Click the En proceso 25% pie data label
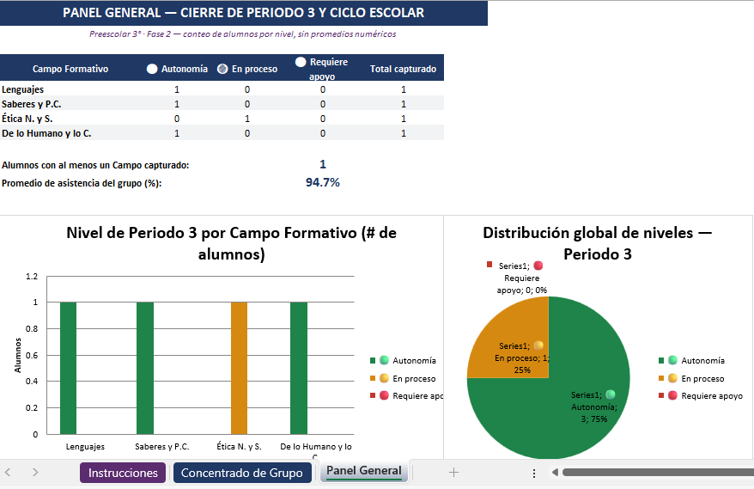Viewport: 754px width, 489px height. (x=522, y=358)
